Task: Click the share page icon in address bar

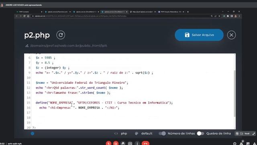Action: (x=216, y=16)
